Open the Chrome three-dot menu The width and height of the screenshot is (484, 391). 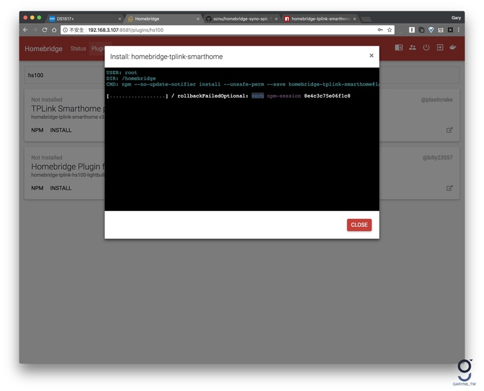459,30
